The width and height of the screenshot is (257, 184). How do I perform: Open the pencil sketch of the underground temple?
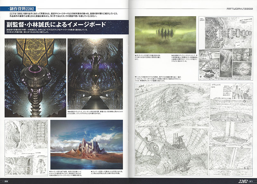26,148
